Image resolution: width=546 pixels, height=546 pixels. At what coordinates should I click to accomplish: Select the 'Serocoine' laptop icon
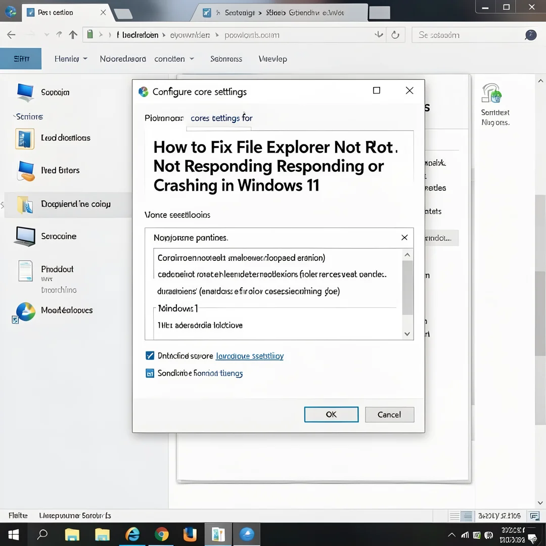tap(25, 236)
